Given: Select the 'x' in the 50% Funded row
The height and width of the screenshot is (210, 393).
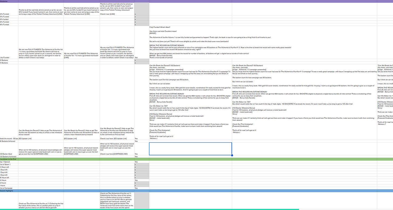Looking at the screenshot, I should [x=135, y=14].
